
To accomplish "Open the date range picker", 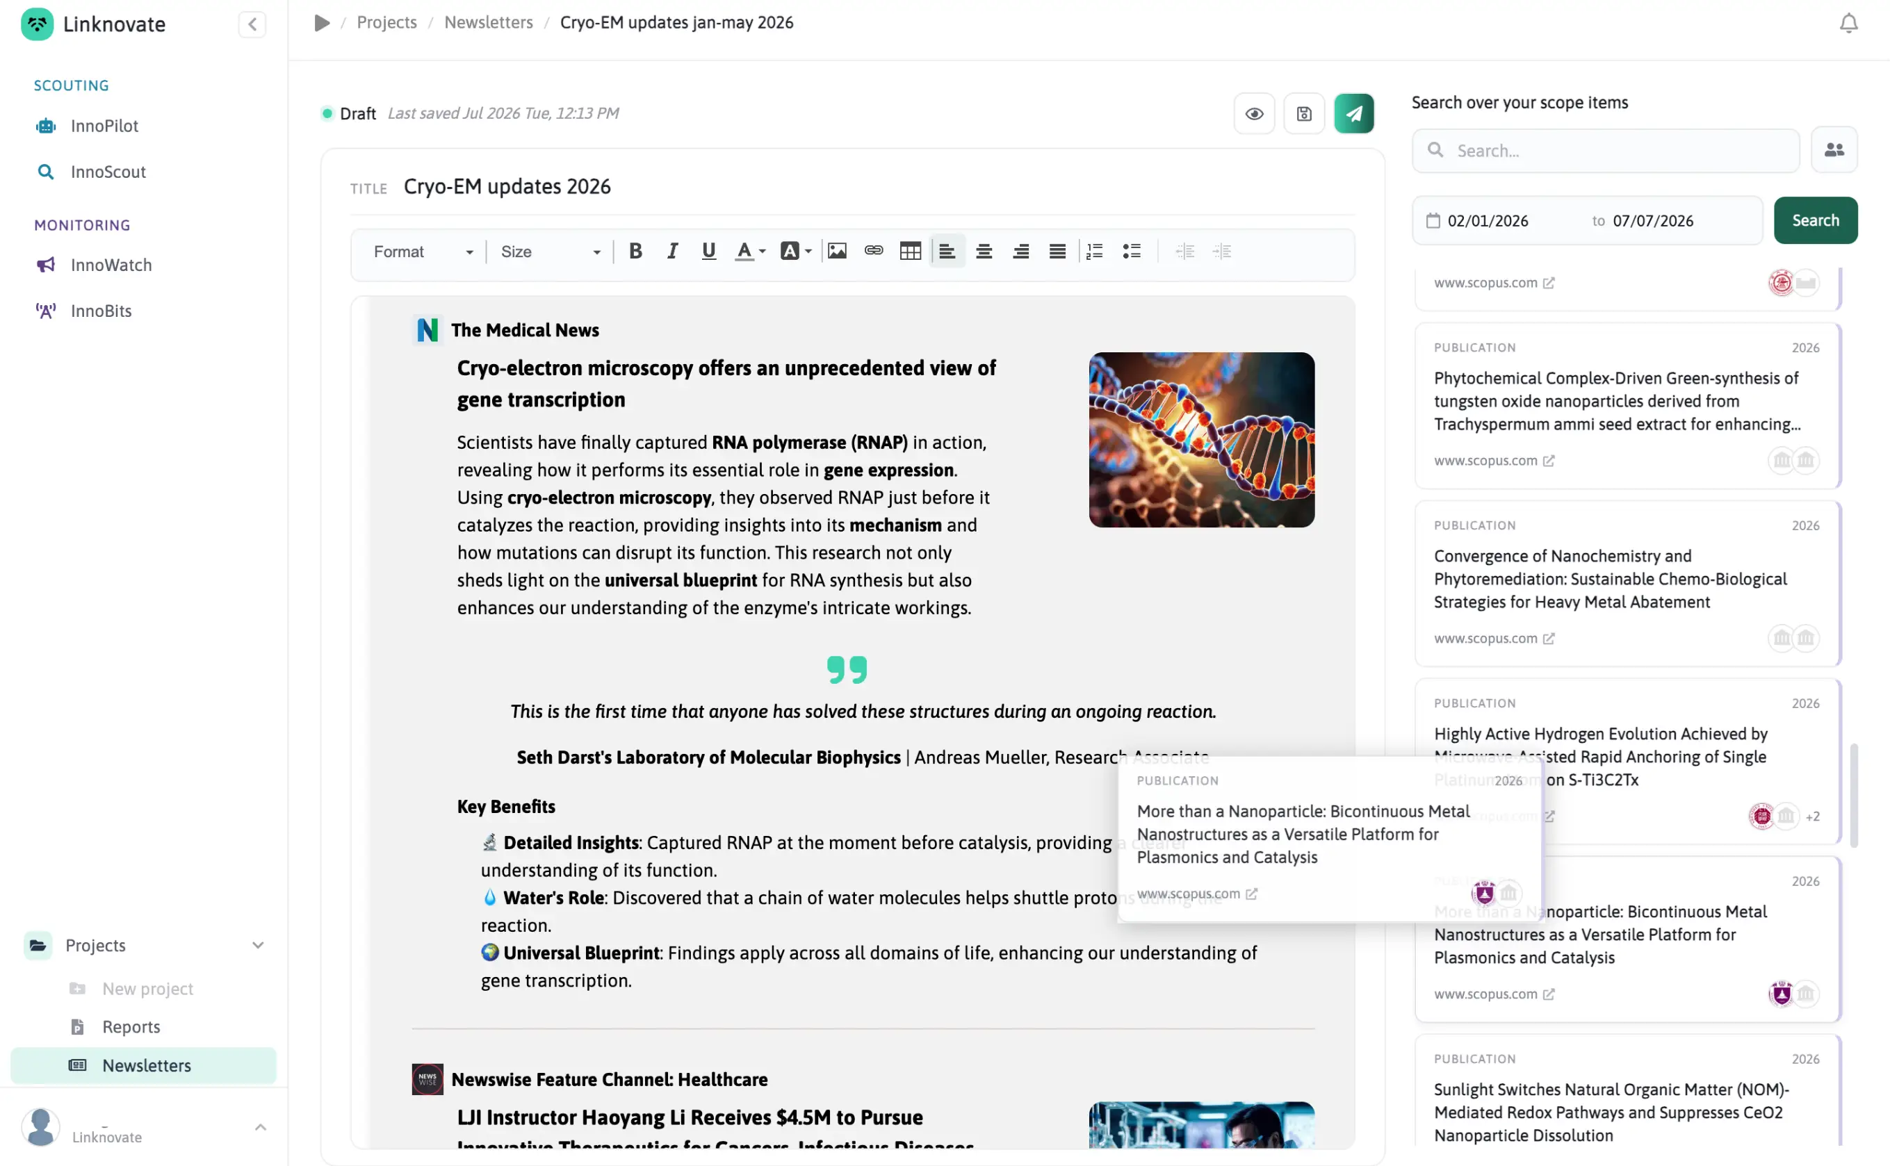I will 1587,222.
